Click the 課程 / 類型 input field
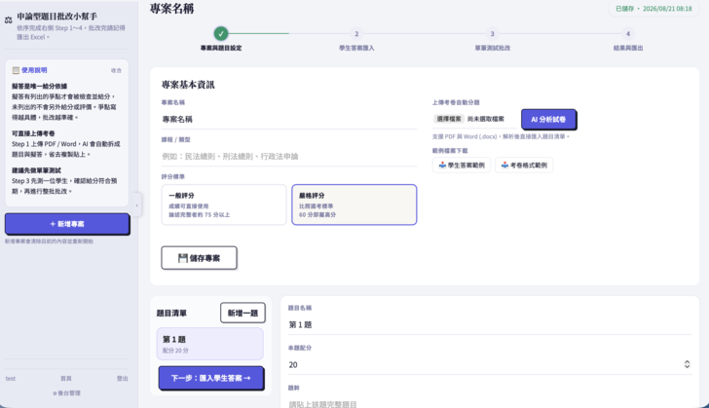Image resolution: width=709 pixels, height=408 pixels. click(x=289, y=157)
